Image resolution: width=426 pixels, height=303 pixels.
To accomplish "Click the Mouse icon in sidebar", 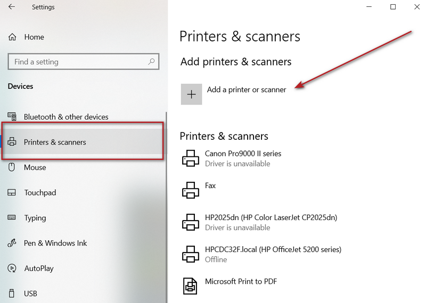I will [x=11, y=167].
